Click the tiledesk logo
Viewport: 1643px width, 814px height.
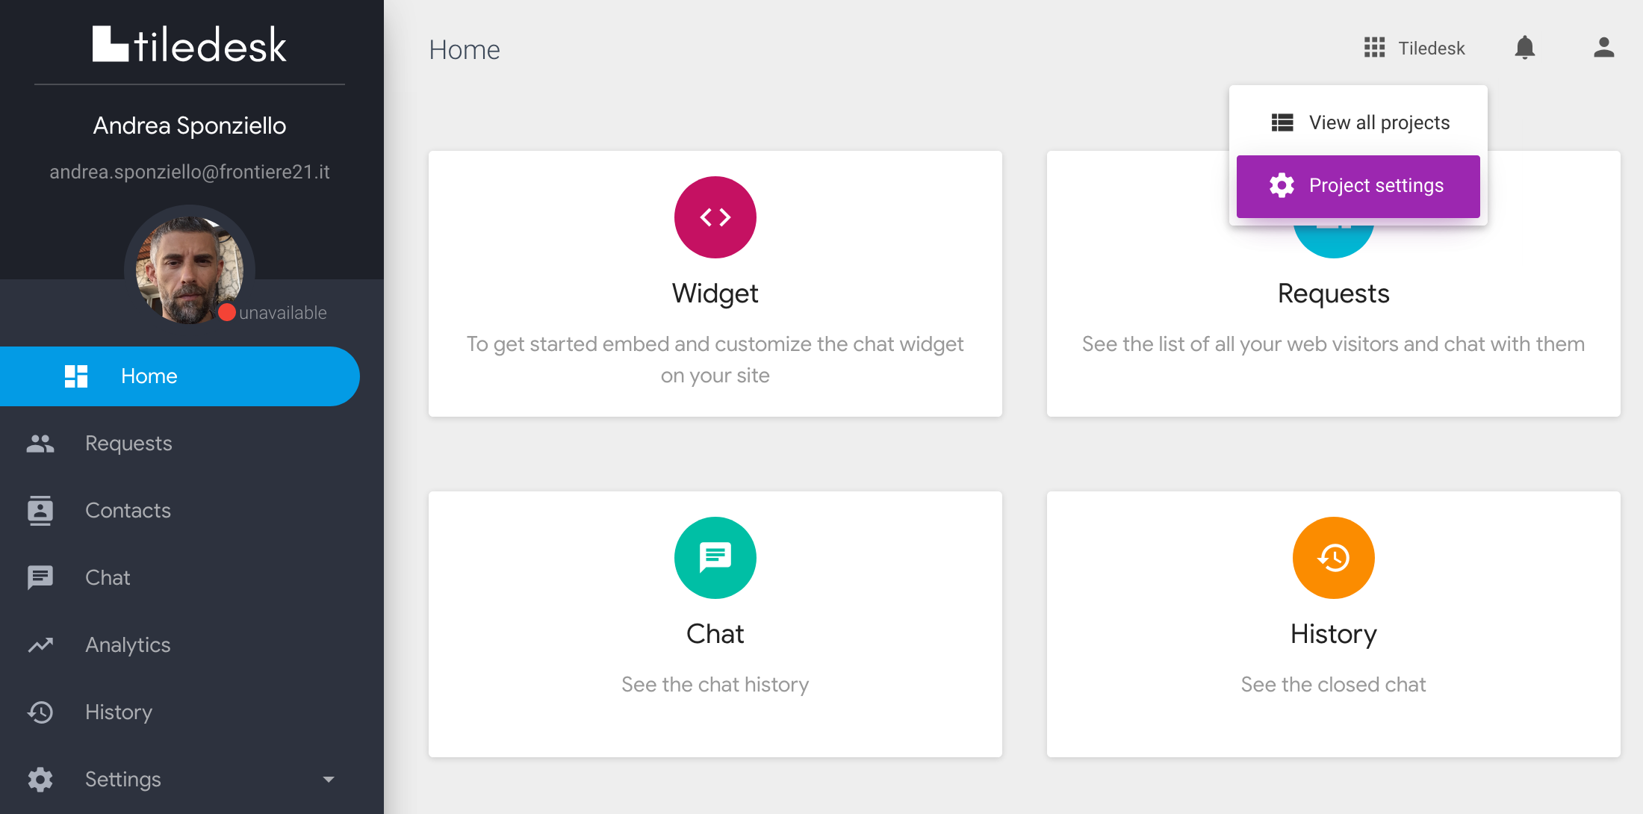189,45
